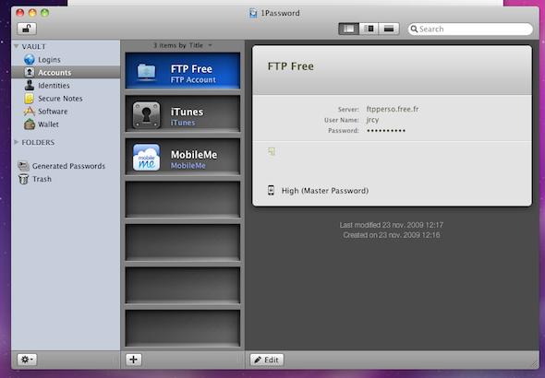Screen dimensions: 545x378
Task: Click the Logins label
Action: [49, 60]
